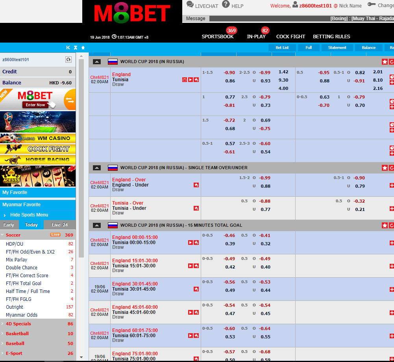Viewport: 394px width, 362px height.
Task: Click the play icon in the ChnM821 England-Tunisia-Draw match row
Action: (x=191, y=80)
